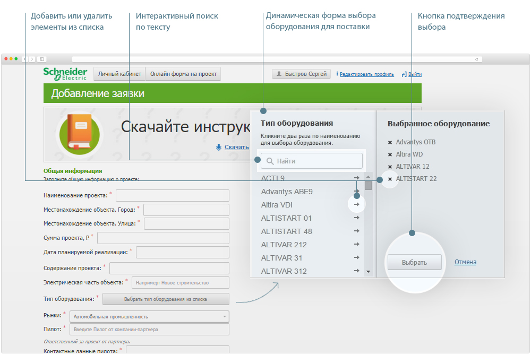The width and height of the screenshot is (531, 355).
Task: Click the Отмена cancel link
Action: pyautogui.click(x=465, y=262)
